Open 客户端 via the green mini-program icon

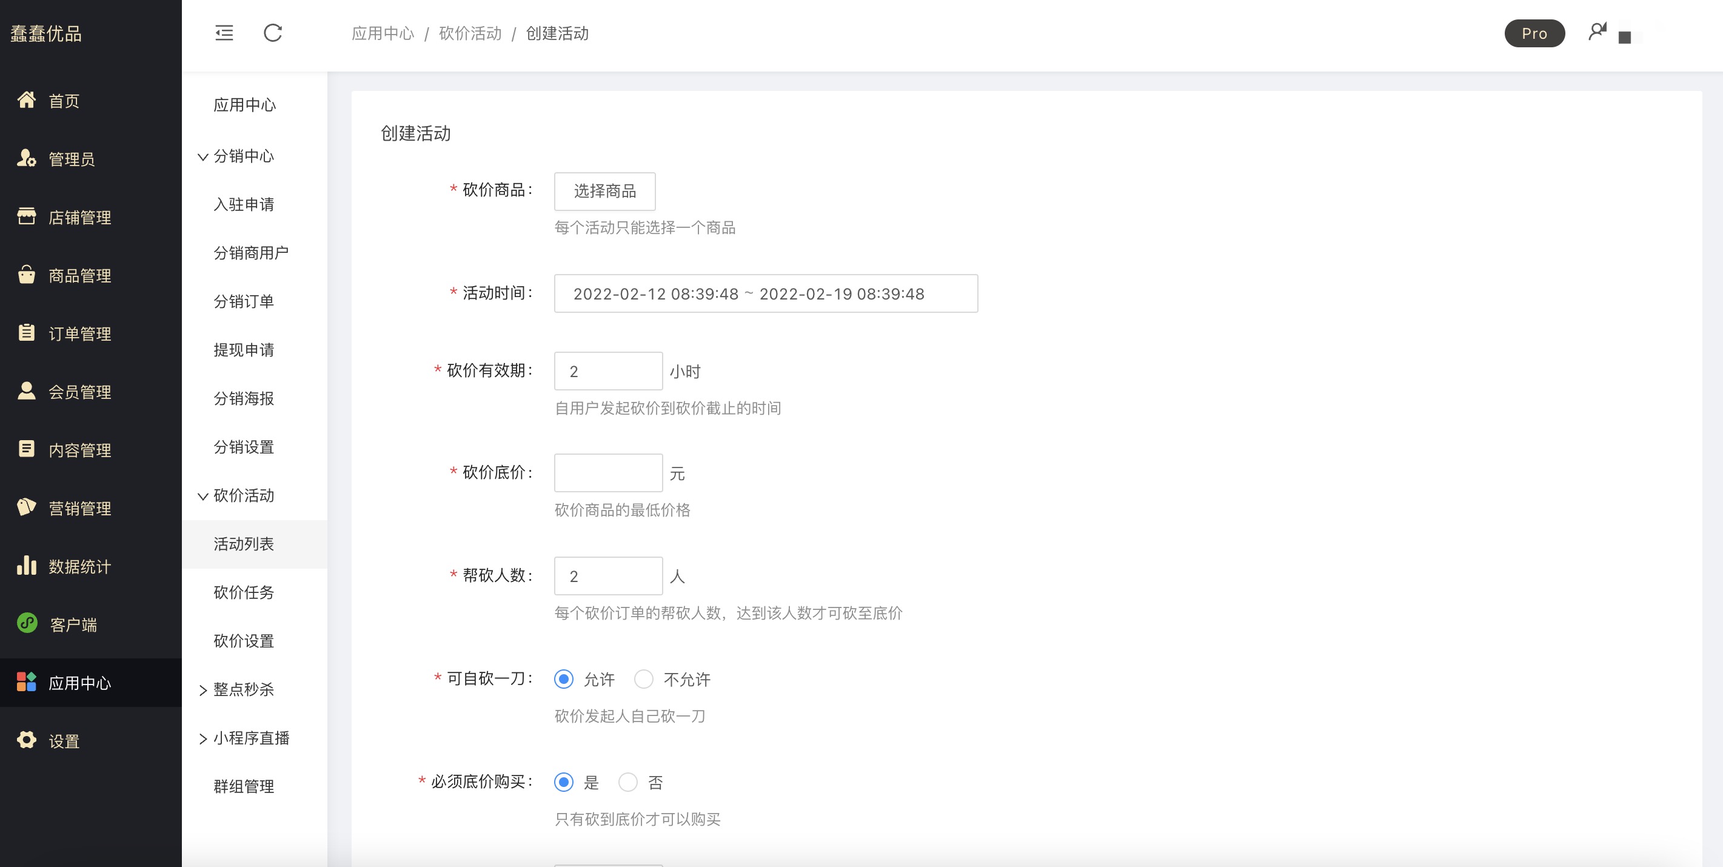click(27, 623)
